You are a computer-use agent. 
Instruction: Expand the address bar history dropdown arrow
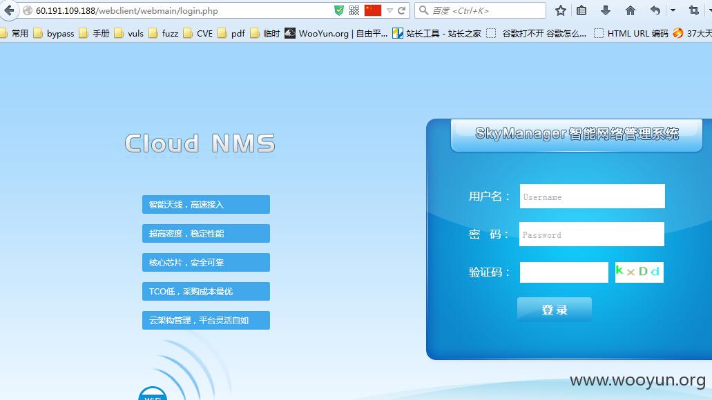(x=389, y=10)
